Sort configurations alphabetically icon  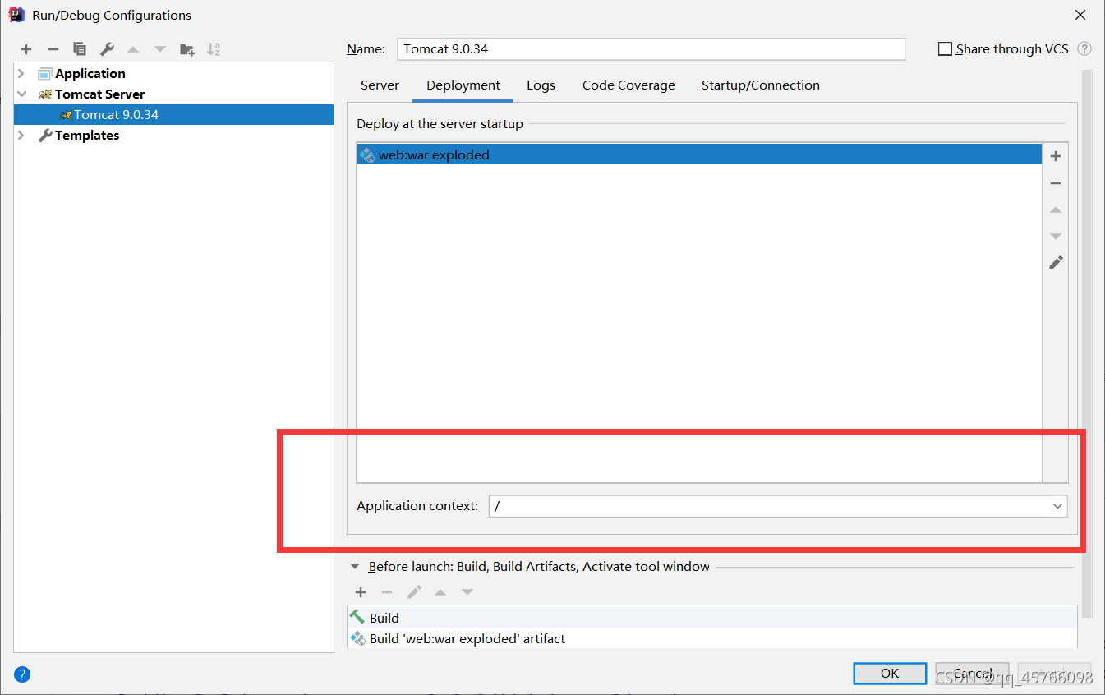(214, 49)
